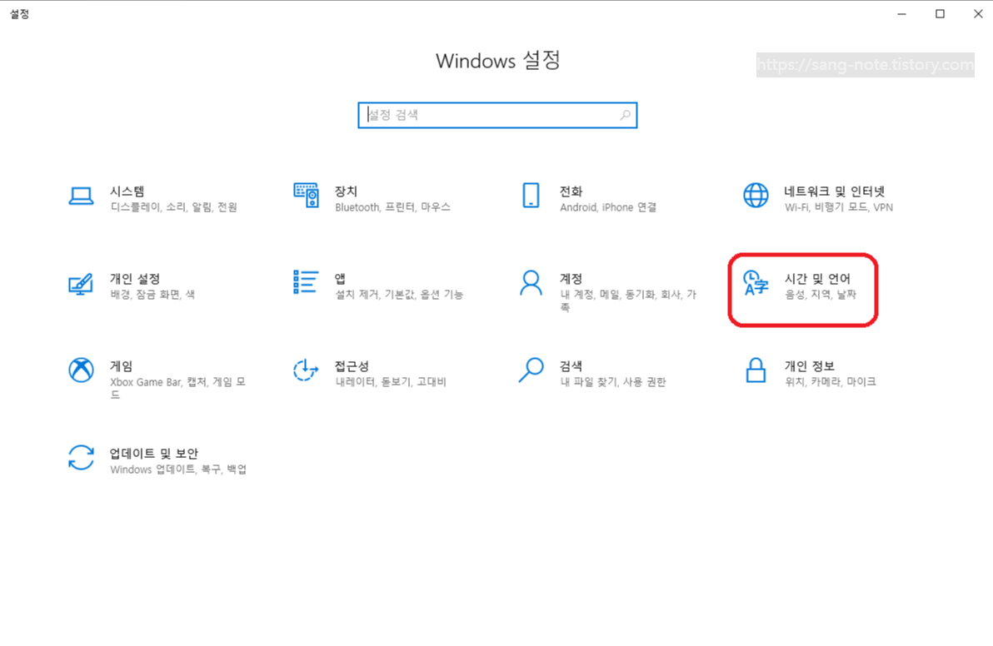Click the text Bluetooth, 프린터, 마우스

pos(392,207)
